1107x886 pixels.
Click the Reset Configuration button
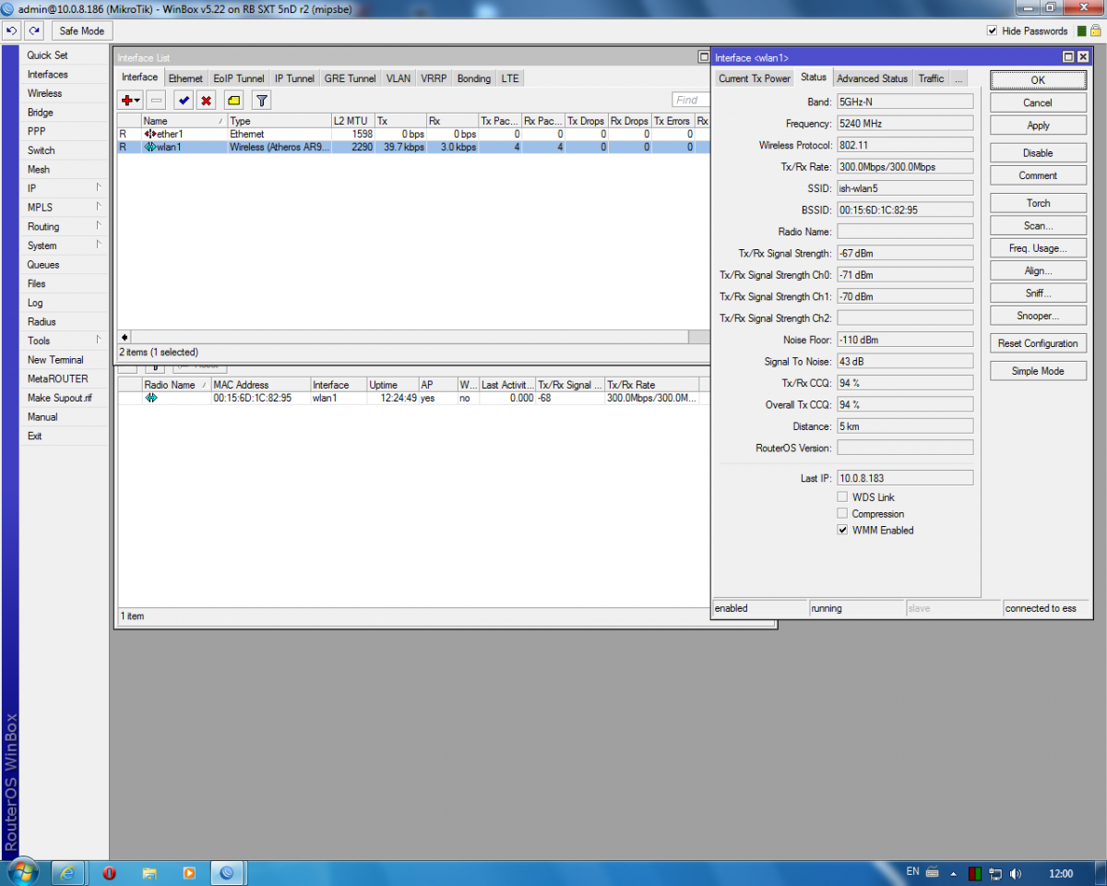pos(1038,343)
